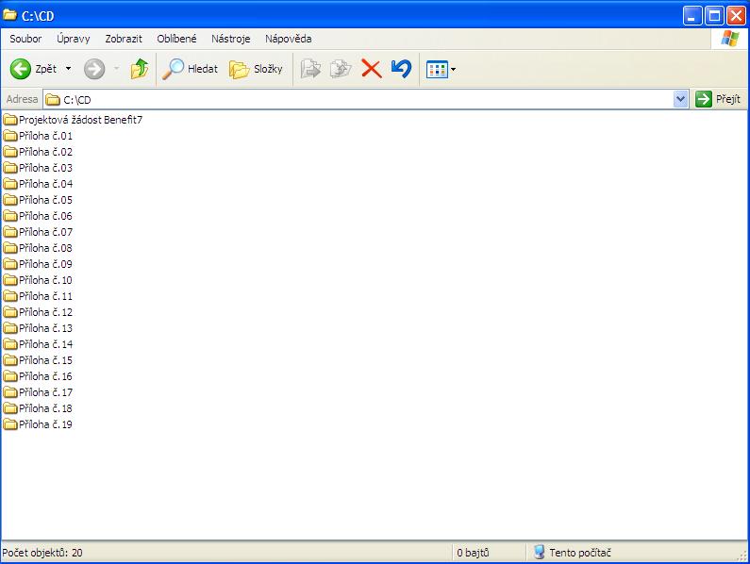Screen dimensions: 750x564
Task: Expand the address bar dropdown
Action: pyautogui.click(x=681, y=99)
